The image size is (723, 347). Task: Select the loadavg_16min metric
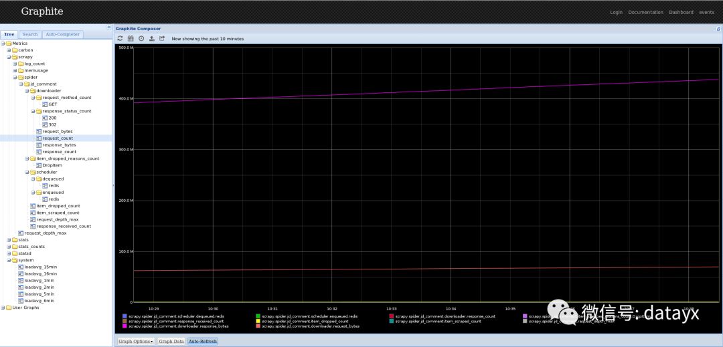tap(41, 274)
